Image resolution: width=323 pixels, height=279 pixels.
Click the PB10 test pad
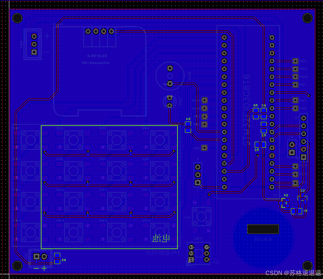(x=295, y=77)
